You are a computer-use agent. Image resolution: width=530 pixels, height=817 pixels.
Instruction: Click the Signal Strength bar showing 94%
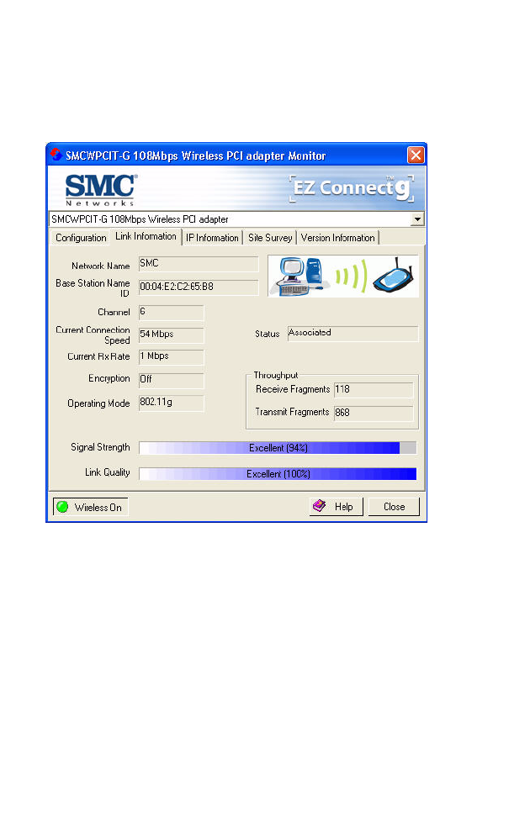coord(278,447)
